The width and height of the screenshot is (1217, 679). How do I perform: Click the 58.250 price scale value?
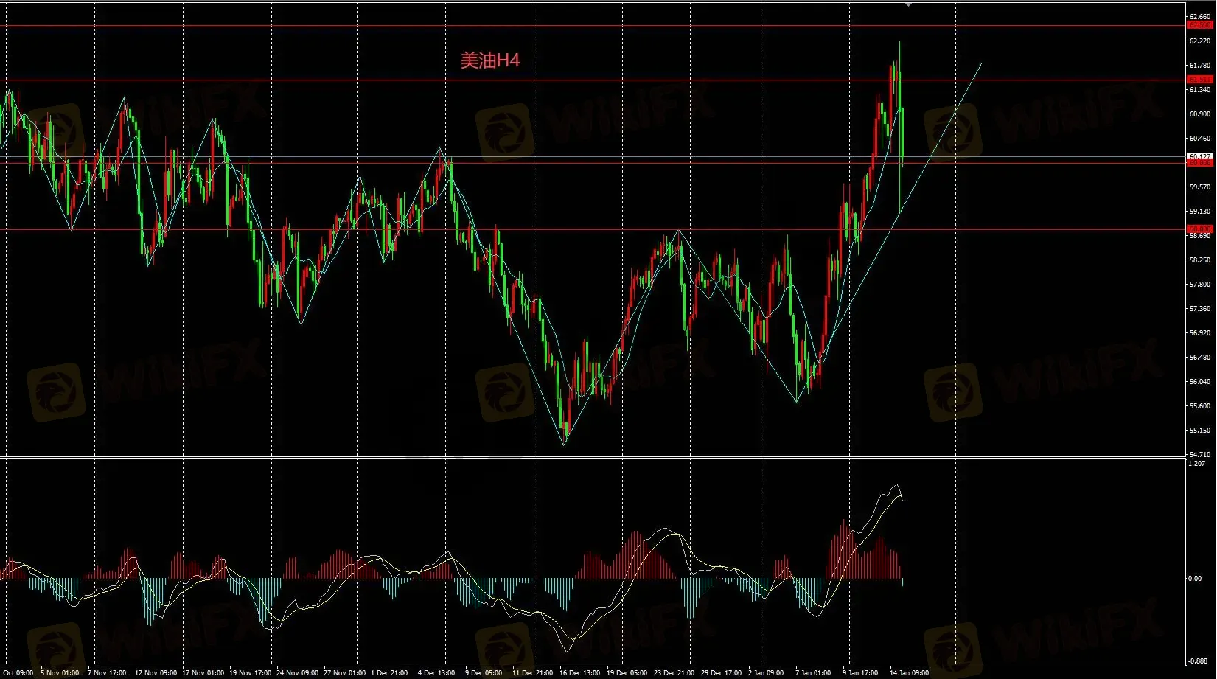pos(1200,260)
